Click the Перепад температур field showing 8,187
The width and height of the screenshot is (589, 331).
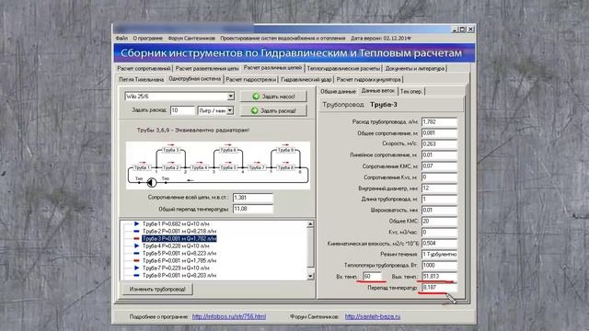click(439, 288)
